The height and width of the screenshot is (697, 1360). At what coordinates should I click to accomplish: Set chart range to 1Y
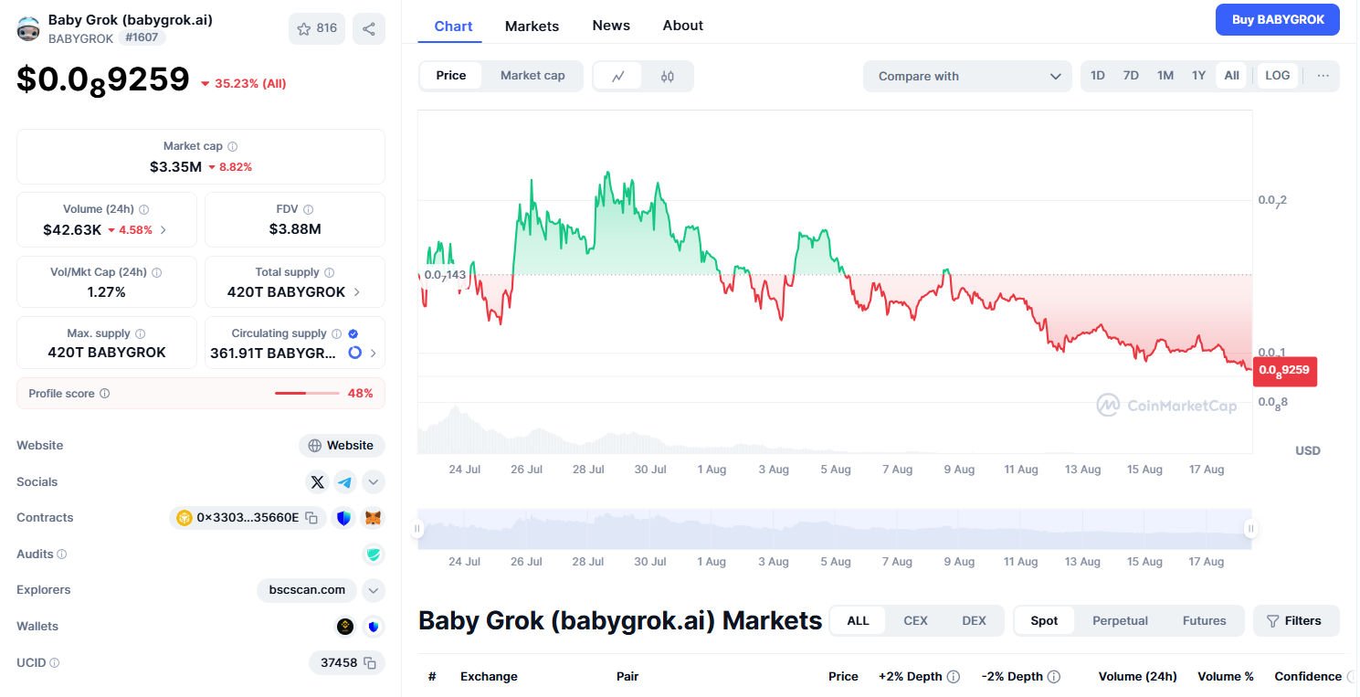click(x=1199, y=76)
